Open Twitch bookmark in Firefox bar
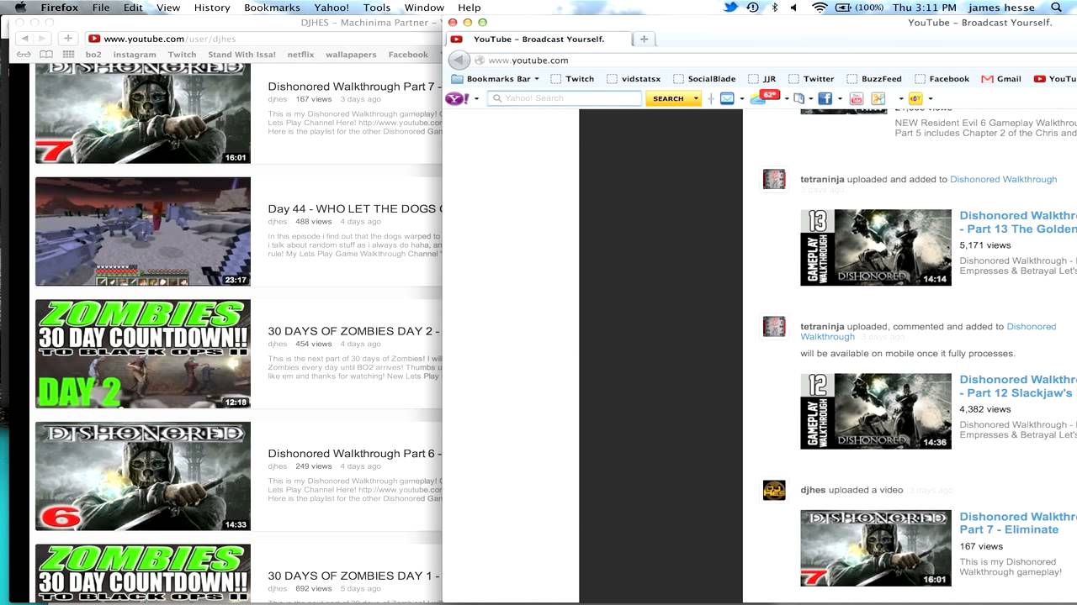 coord(572,79)
